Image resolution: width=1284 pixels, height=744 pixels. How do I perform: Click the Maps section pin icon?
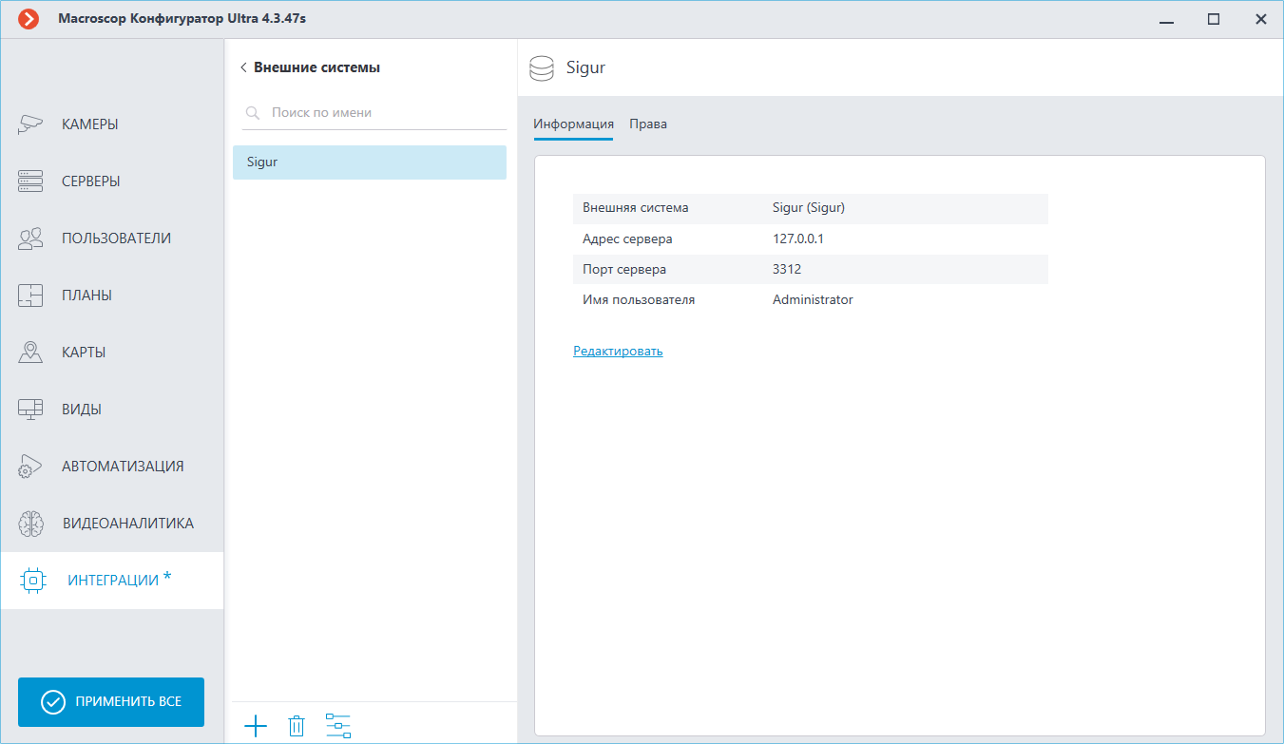pyautogui.click(x=30, y=353)
